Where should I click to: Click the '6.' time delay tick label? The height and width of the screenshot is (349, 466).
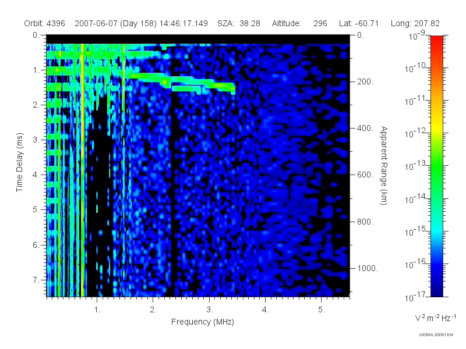click(36, 245)
